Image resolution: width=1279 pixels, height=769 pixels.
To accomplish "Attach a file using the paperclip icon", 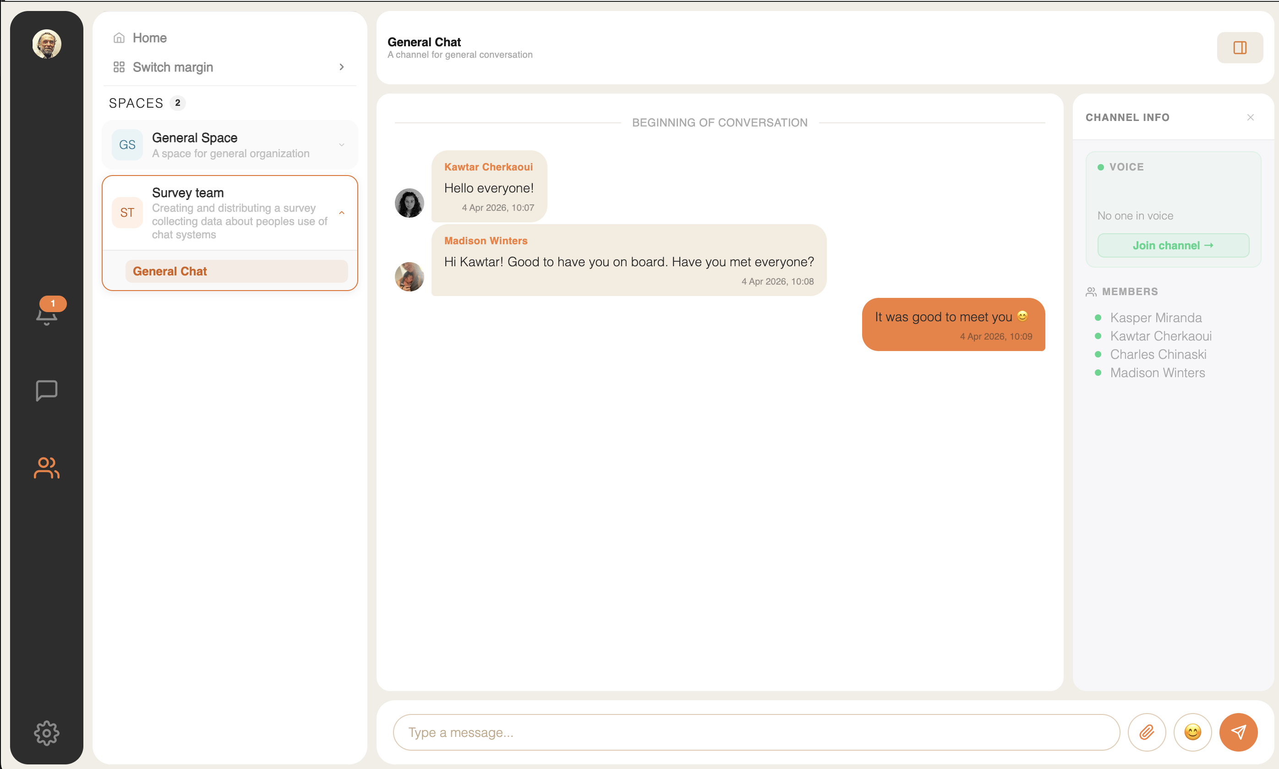I will (x=1147, y=732).
